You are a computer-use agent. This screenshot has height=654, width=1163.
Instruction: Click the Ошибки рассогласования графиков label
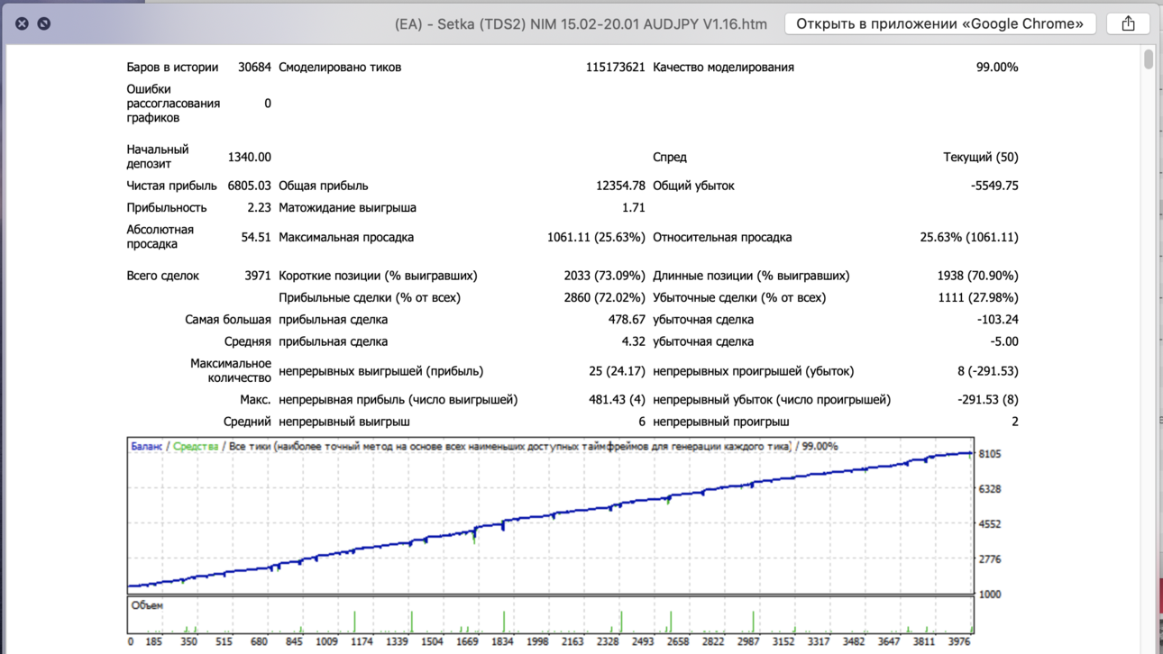click(x=173, y=104)
